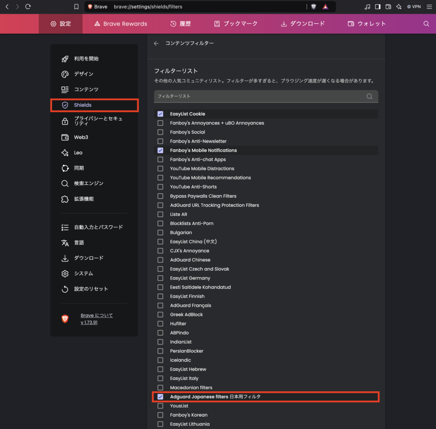The width and height of the screenshot is (436, 429).
Task: Check Bypass Paywalls Clean Filters
Action: coord(160,196)
